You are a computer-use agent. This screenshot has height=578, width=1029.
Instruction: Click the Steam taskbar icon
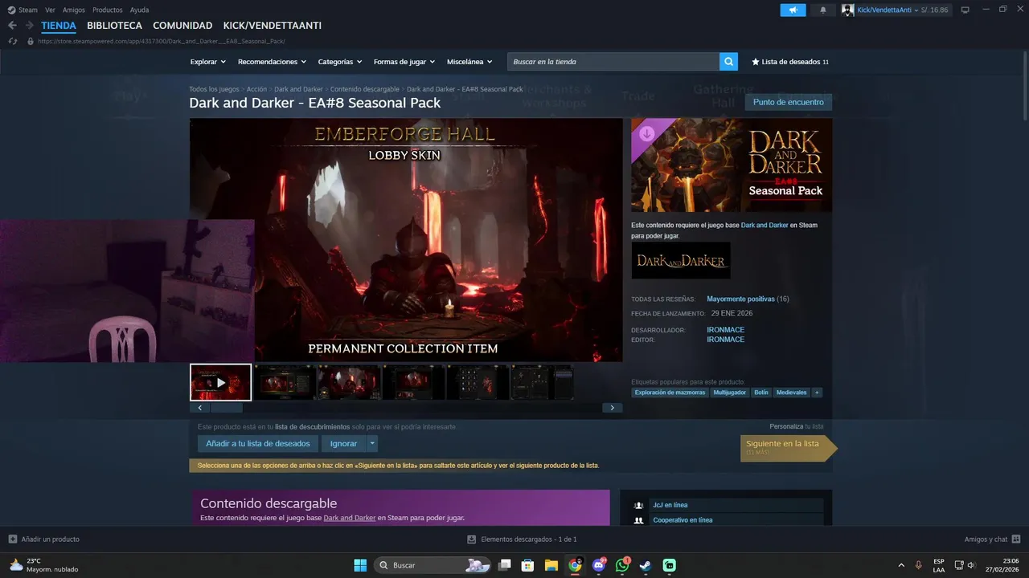646,565
